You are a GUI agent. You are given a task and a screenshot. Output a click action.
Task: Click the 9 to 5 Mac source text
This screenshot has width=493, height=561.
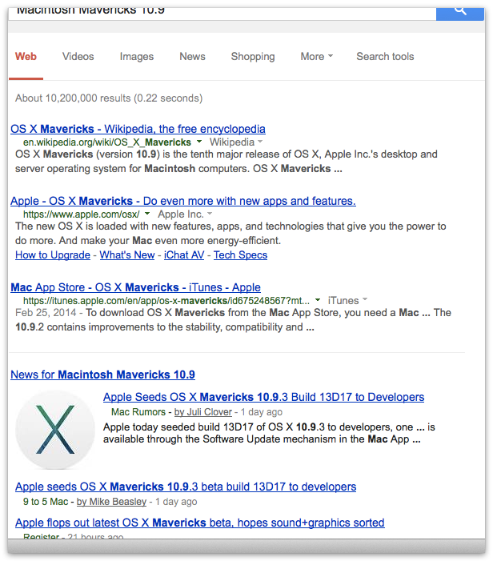(46, 502)
